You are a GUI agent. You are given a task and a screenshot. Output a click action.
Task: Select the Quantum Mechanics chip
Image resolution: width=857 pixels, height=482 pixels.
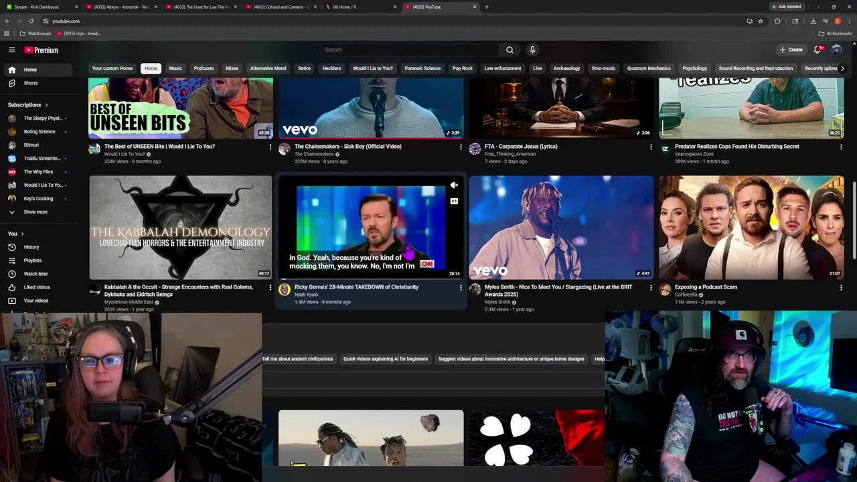point(649,68)
